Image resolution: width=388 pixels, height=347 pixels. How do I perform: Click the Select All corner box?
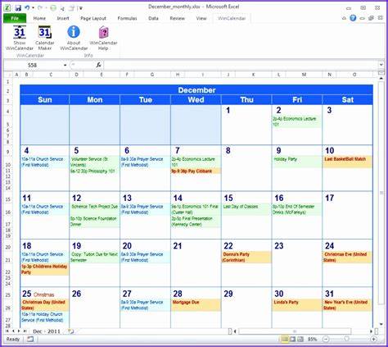click(x=8, y=75)
